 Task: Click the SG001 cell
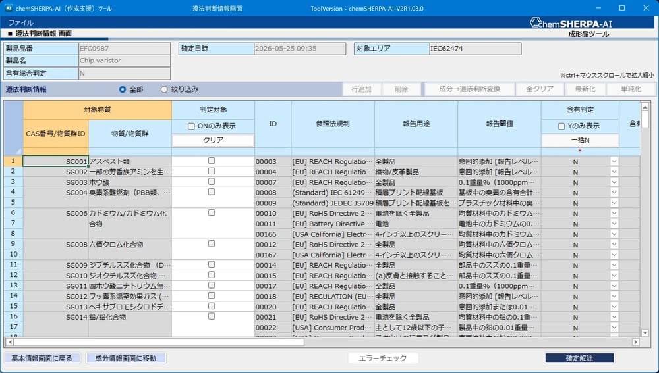55,161
